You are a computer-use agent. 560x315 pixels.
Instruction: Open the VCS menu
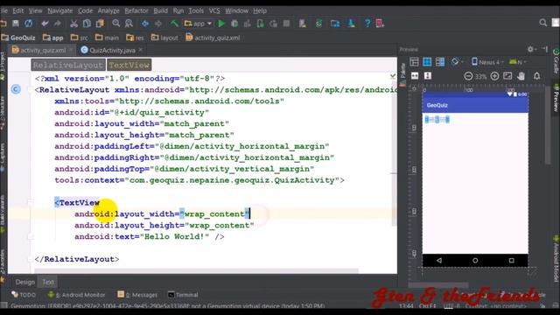pos(214,10)
